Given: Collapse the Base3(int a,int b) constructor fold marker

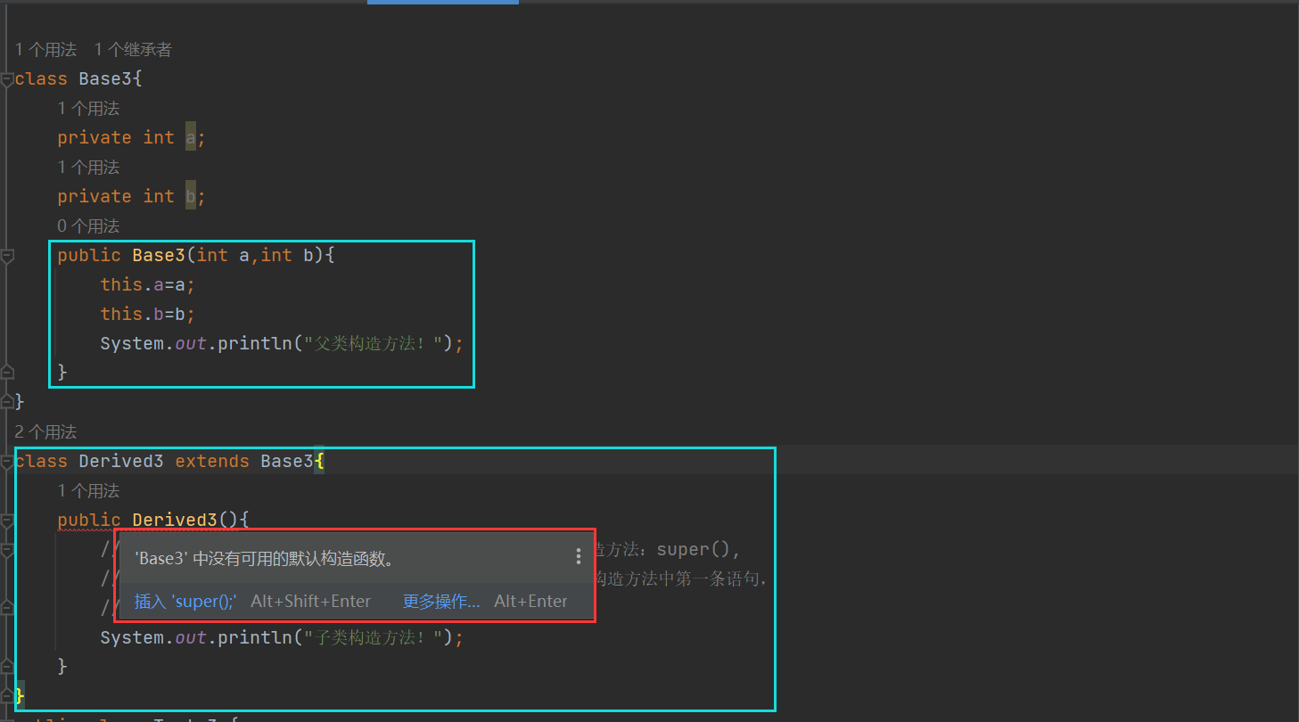Looking at the screenshot, I should pyautogui.click(x=7, y=256).
